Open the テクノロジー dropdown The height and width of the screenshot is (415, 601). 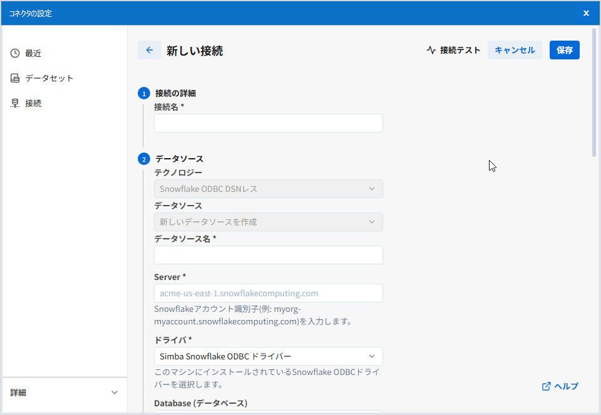coord(269,189)
